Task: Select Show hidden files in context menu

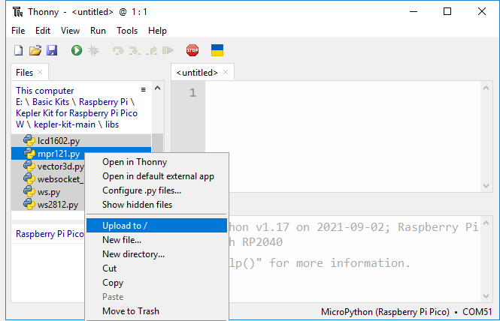Action: pyautogui.click(x=156, y=205)
